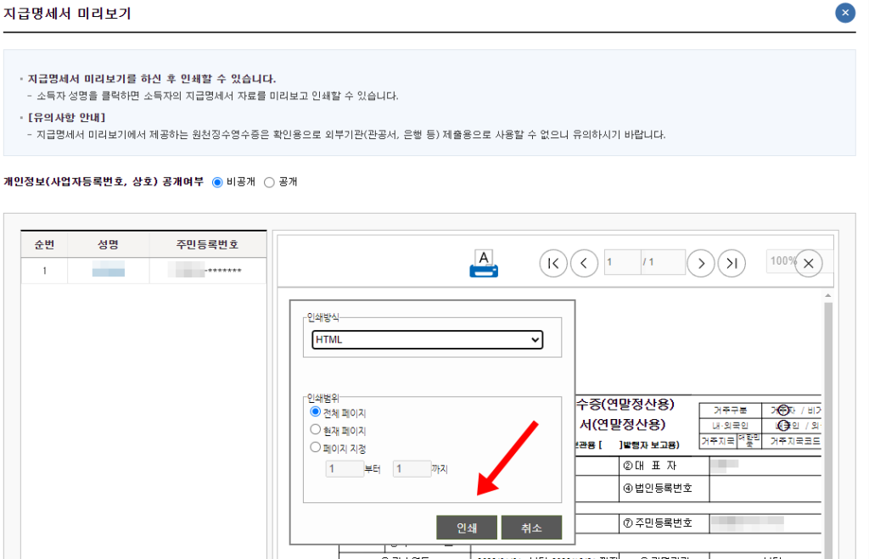Close the 지급명세서 미리보기 popup with the blue X
Screen dimensions: 869x559
(x=845, y=12)
